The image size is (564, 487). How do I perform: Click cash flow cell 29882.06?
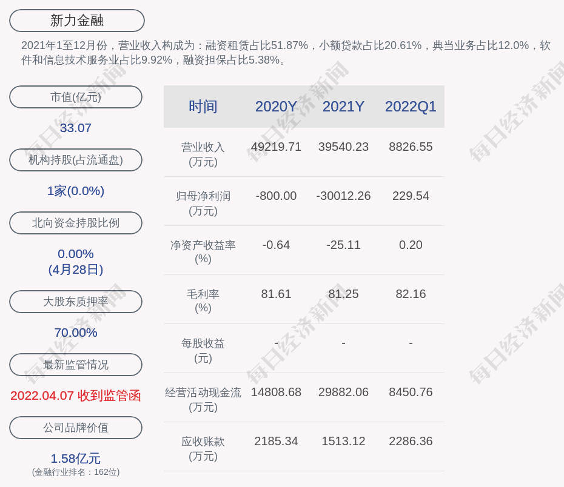point(343,392)
